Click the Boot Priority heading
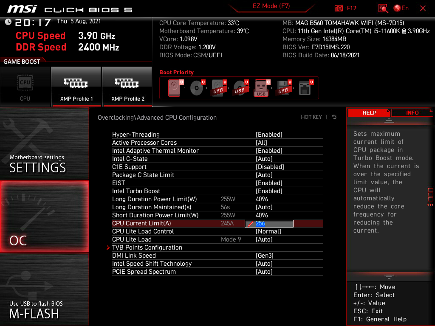The height and width of the screenshot is (326, 435). [x=176, y=72]
